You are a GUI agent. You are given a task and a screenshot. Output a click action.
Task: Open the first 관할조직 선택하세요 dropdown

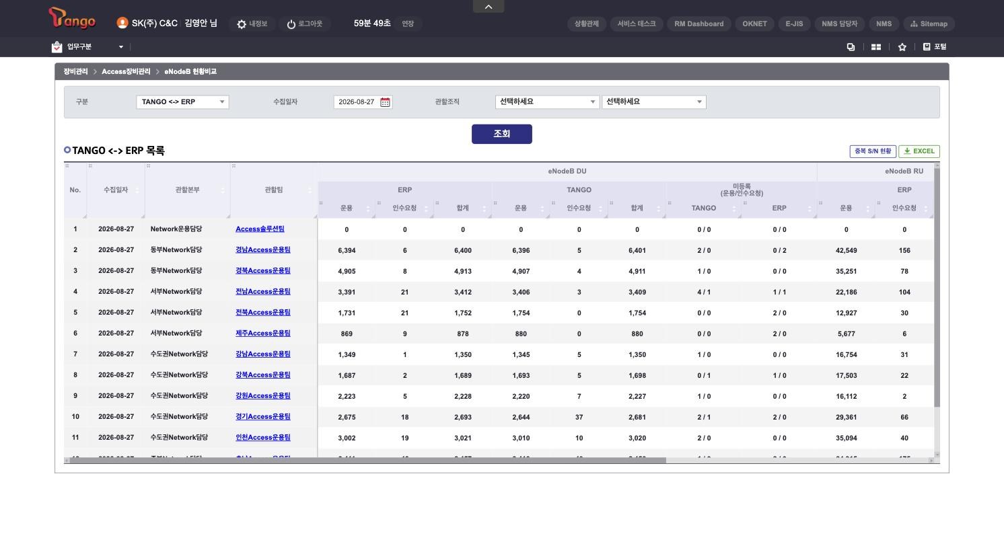coord(547,102)
